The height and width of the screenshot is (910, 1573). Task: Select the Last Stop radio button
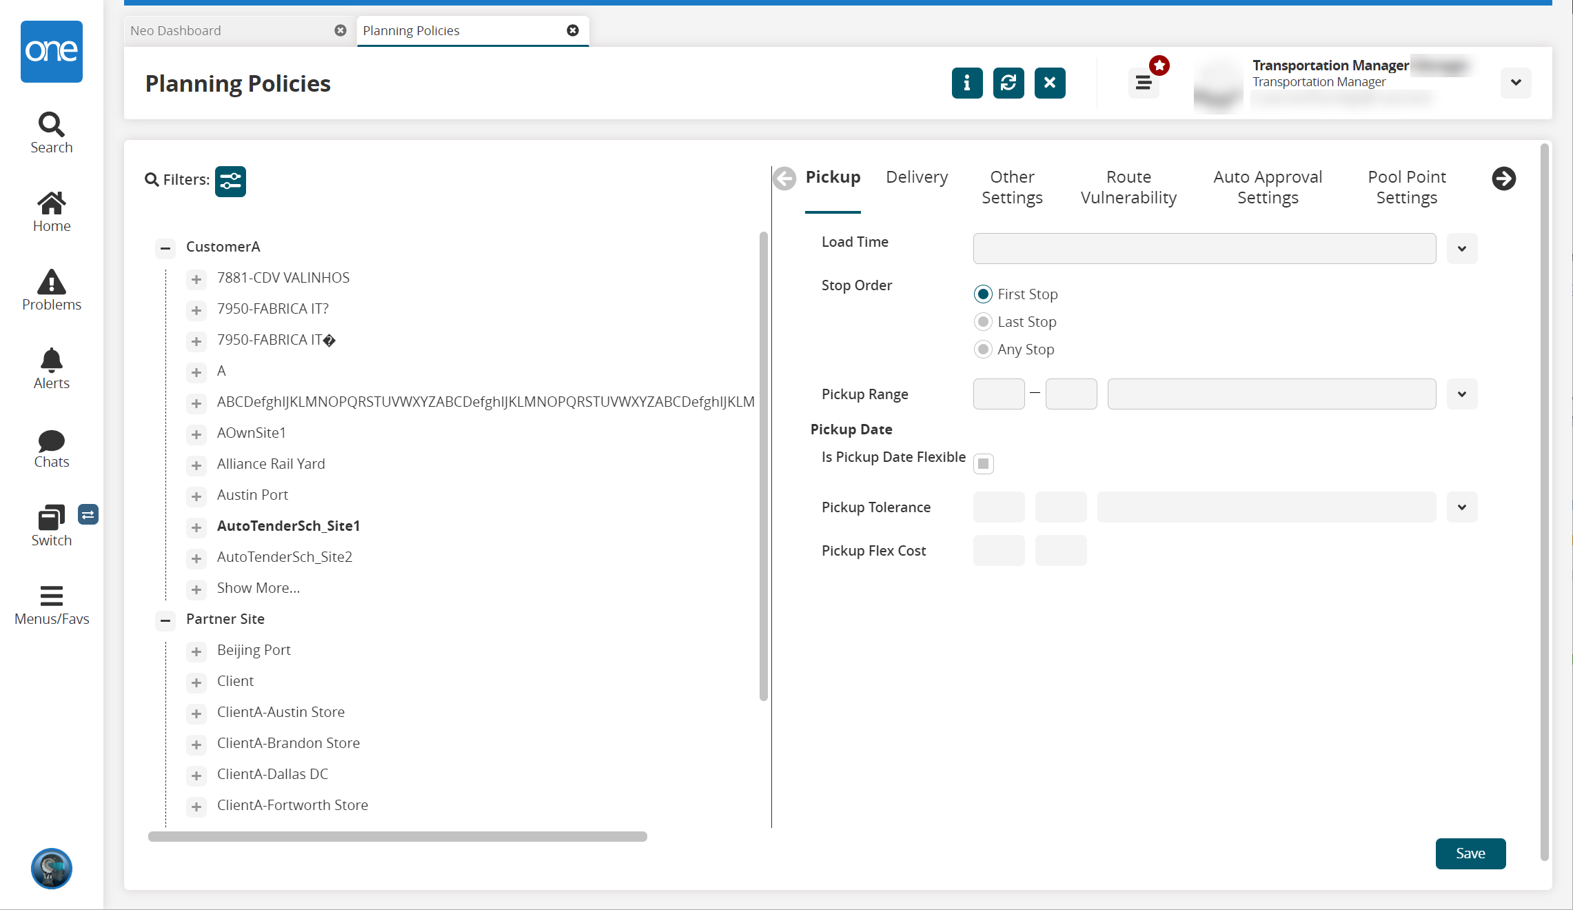point(983,322)
